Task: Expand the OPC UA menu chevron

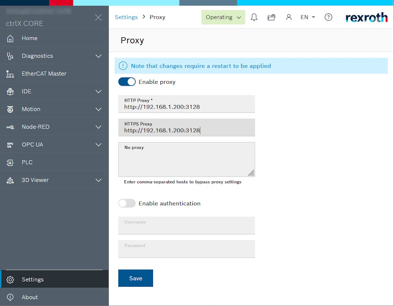Action: 99,145
